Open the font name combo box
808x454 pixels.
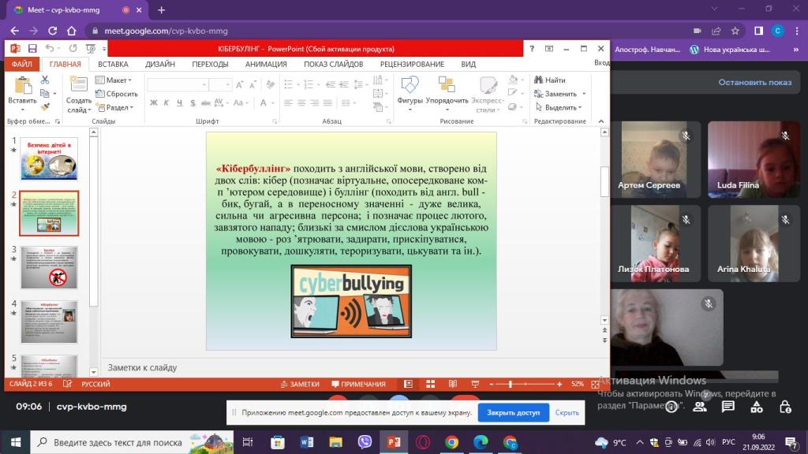178,84
